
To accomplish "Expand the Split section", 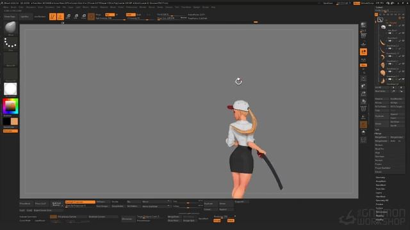I will (377, 130).
